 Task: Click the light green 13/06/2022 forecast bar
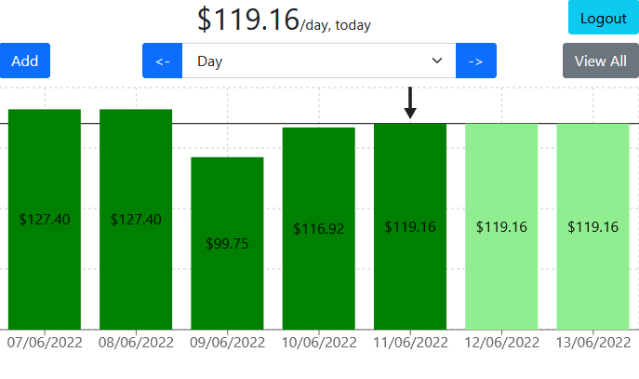tap(592, 226)
